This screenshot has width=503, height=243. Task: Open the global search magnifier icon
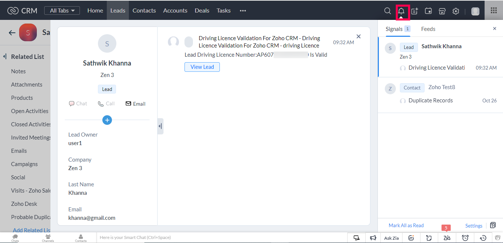(x=387, y=11)
